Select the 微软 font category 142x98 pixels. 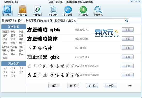21,47
